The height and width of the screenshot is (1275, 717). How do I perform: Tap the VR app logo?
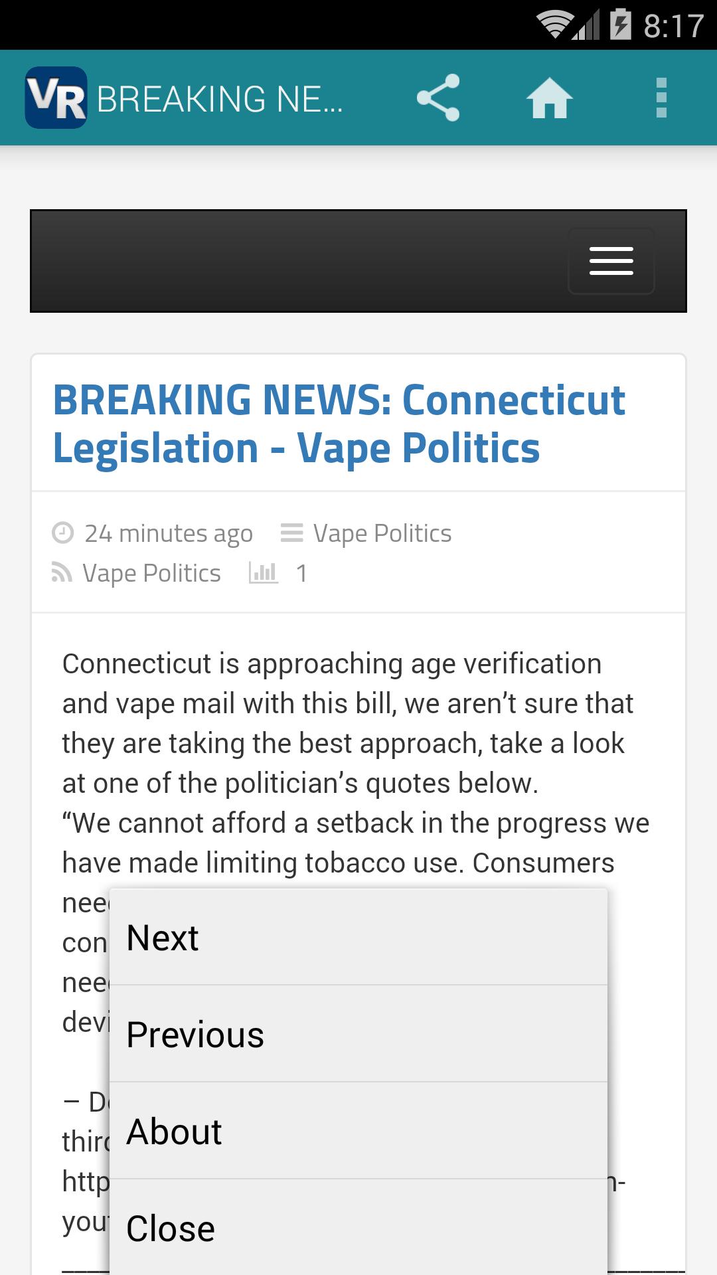(56, 98)
